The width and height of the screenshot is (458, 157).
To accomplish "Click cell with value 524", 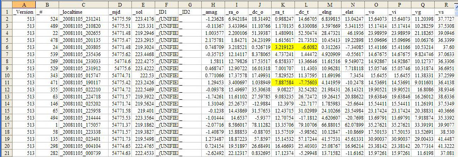I will [47, 19].
